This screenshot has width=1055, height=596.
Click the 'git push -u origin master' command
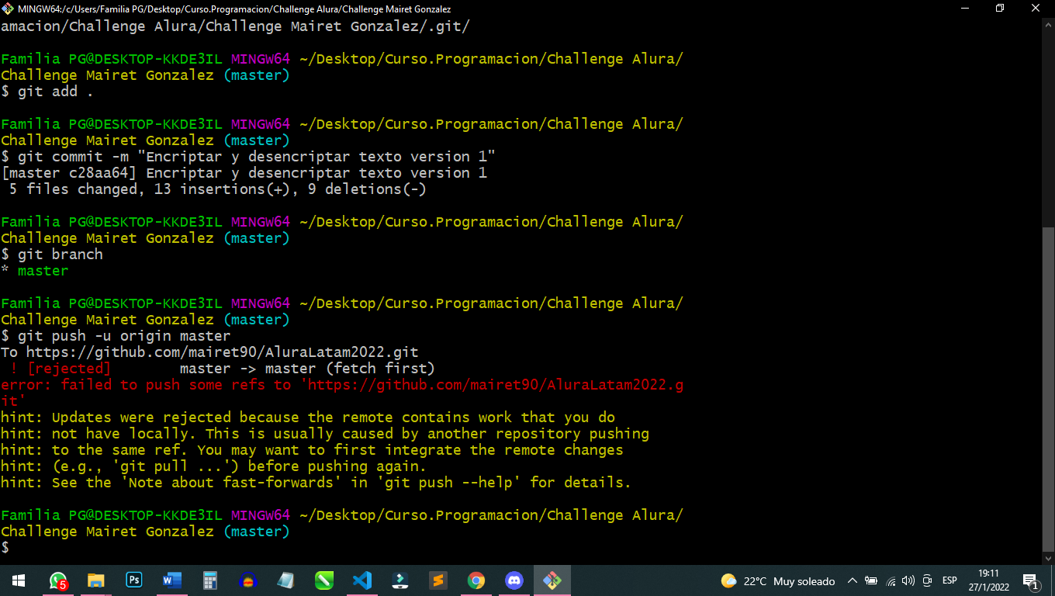click(116, 336)
